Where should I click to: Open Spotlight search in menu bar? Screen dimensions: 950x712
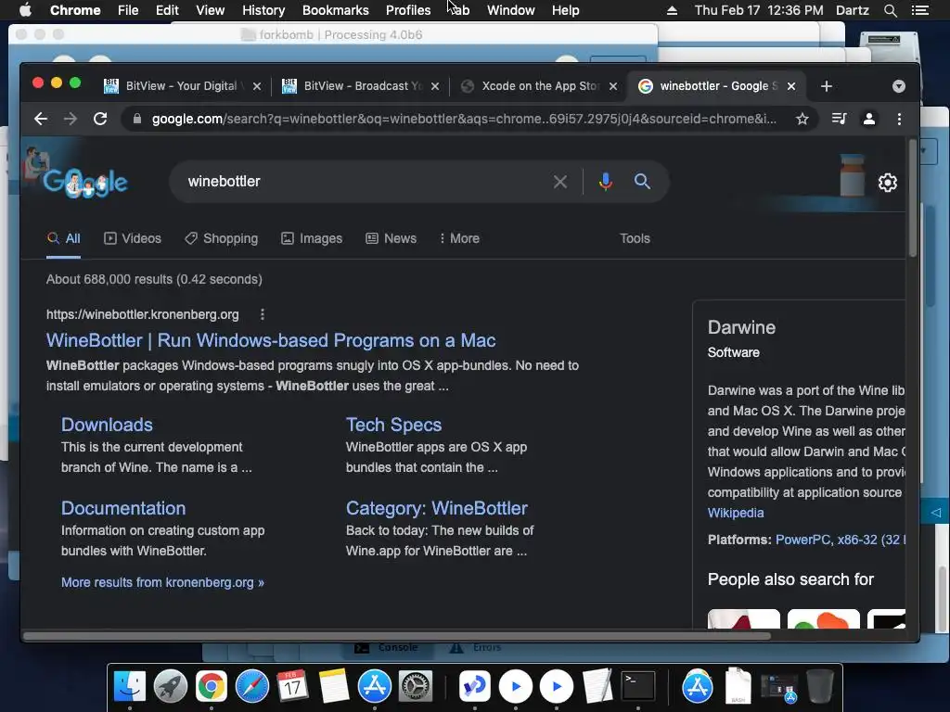pyautogui.click(x=890, y=10)
